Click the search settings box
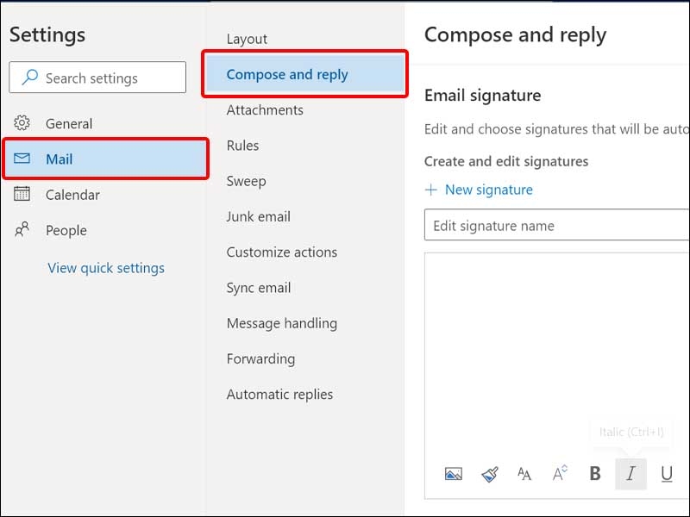 (97, 77)
